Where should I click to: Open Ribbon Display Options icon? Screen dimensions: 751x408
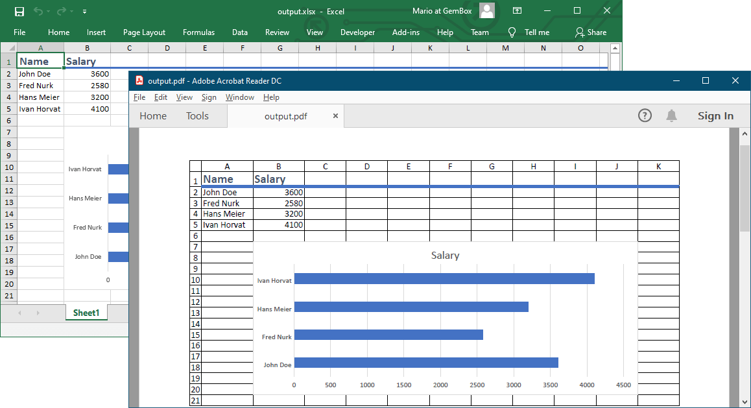click(517, 11)
